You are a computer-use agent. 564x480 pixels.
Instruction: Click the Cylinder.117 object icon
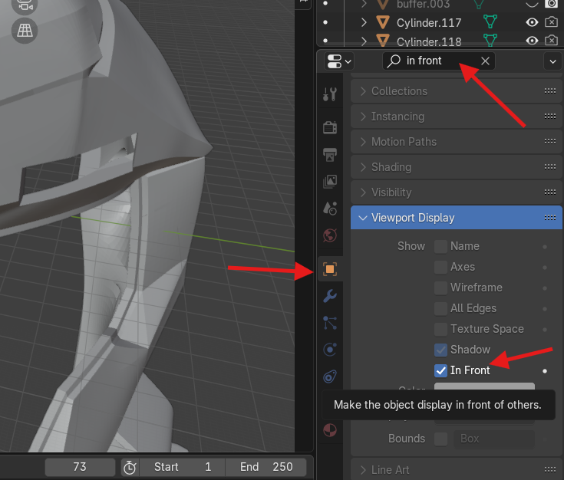pyautogui.click(x=383, y=22)
